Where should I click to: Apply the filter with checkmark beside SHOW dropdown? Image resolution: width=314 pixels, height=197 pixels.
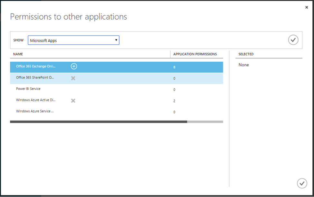coord(293,40)
